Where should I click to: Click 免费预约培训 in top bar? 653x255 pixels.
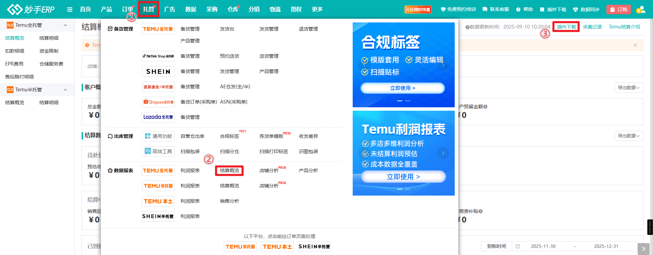pos(458,10)
